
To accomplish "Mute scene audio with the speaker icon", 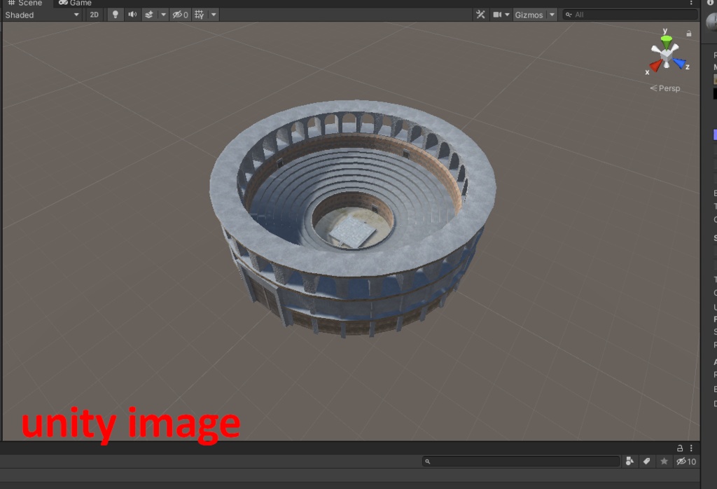I will pyautogui.click(x=132, y=14).
